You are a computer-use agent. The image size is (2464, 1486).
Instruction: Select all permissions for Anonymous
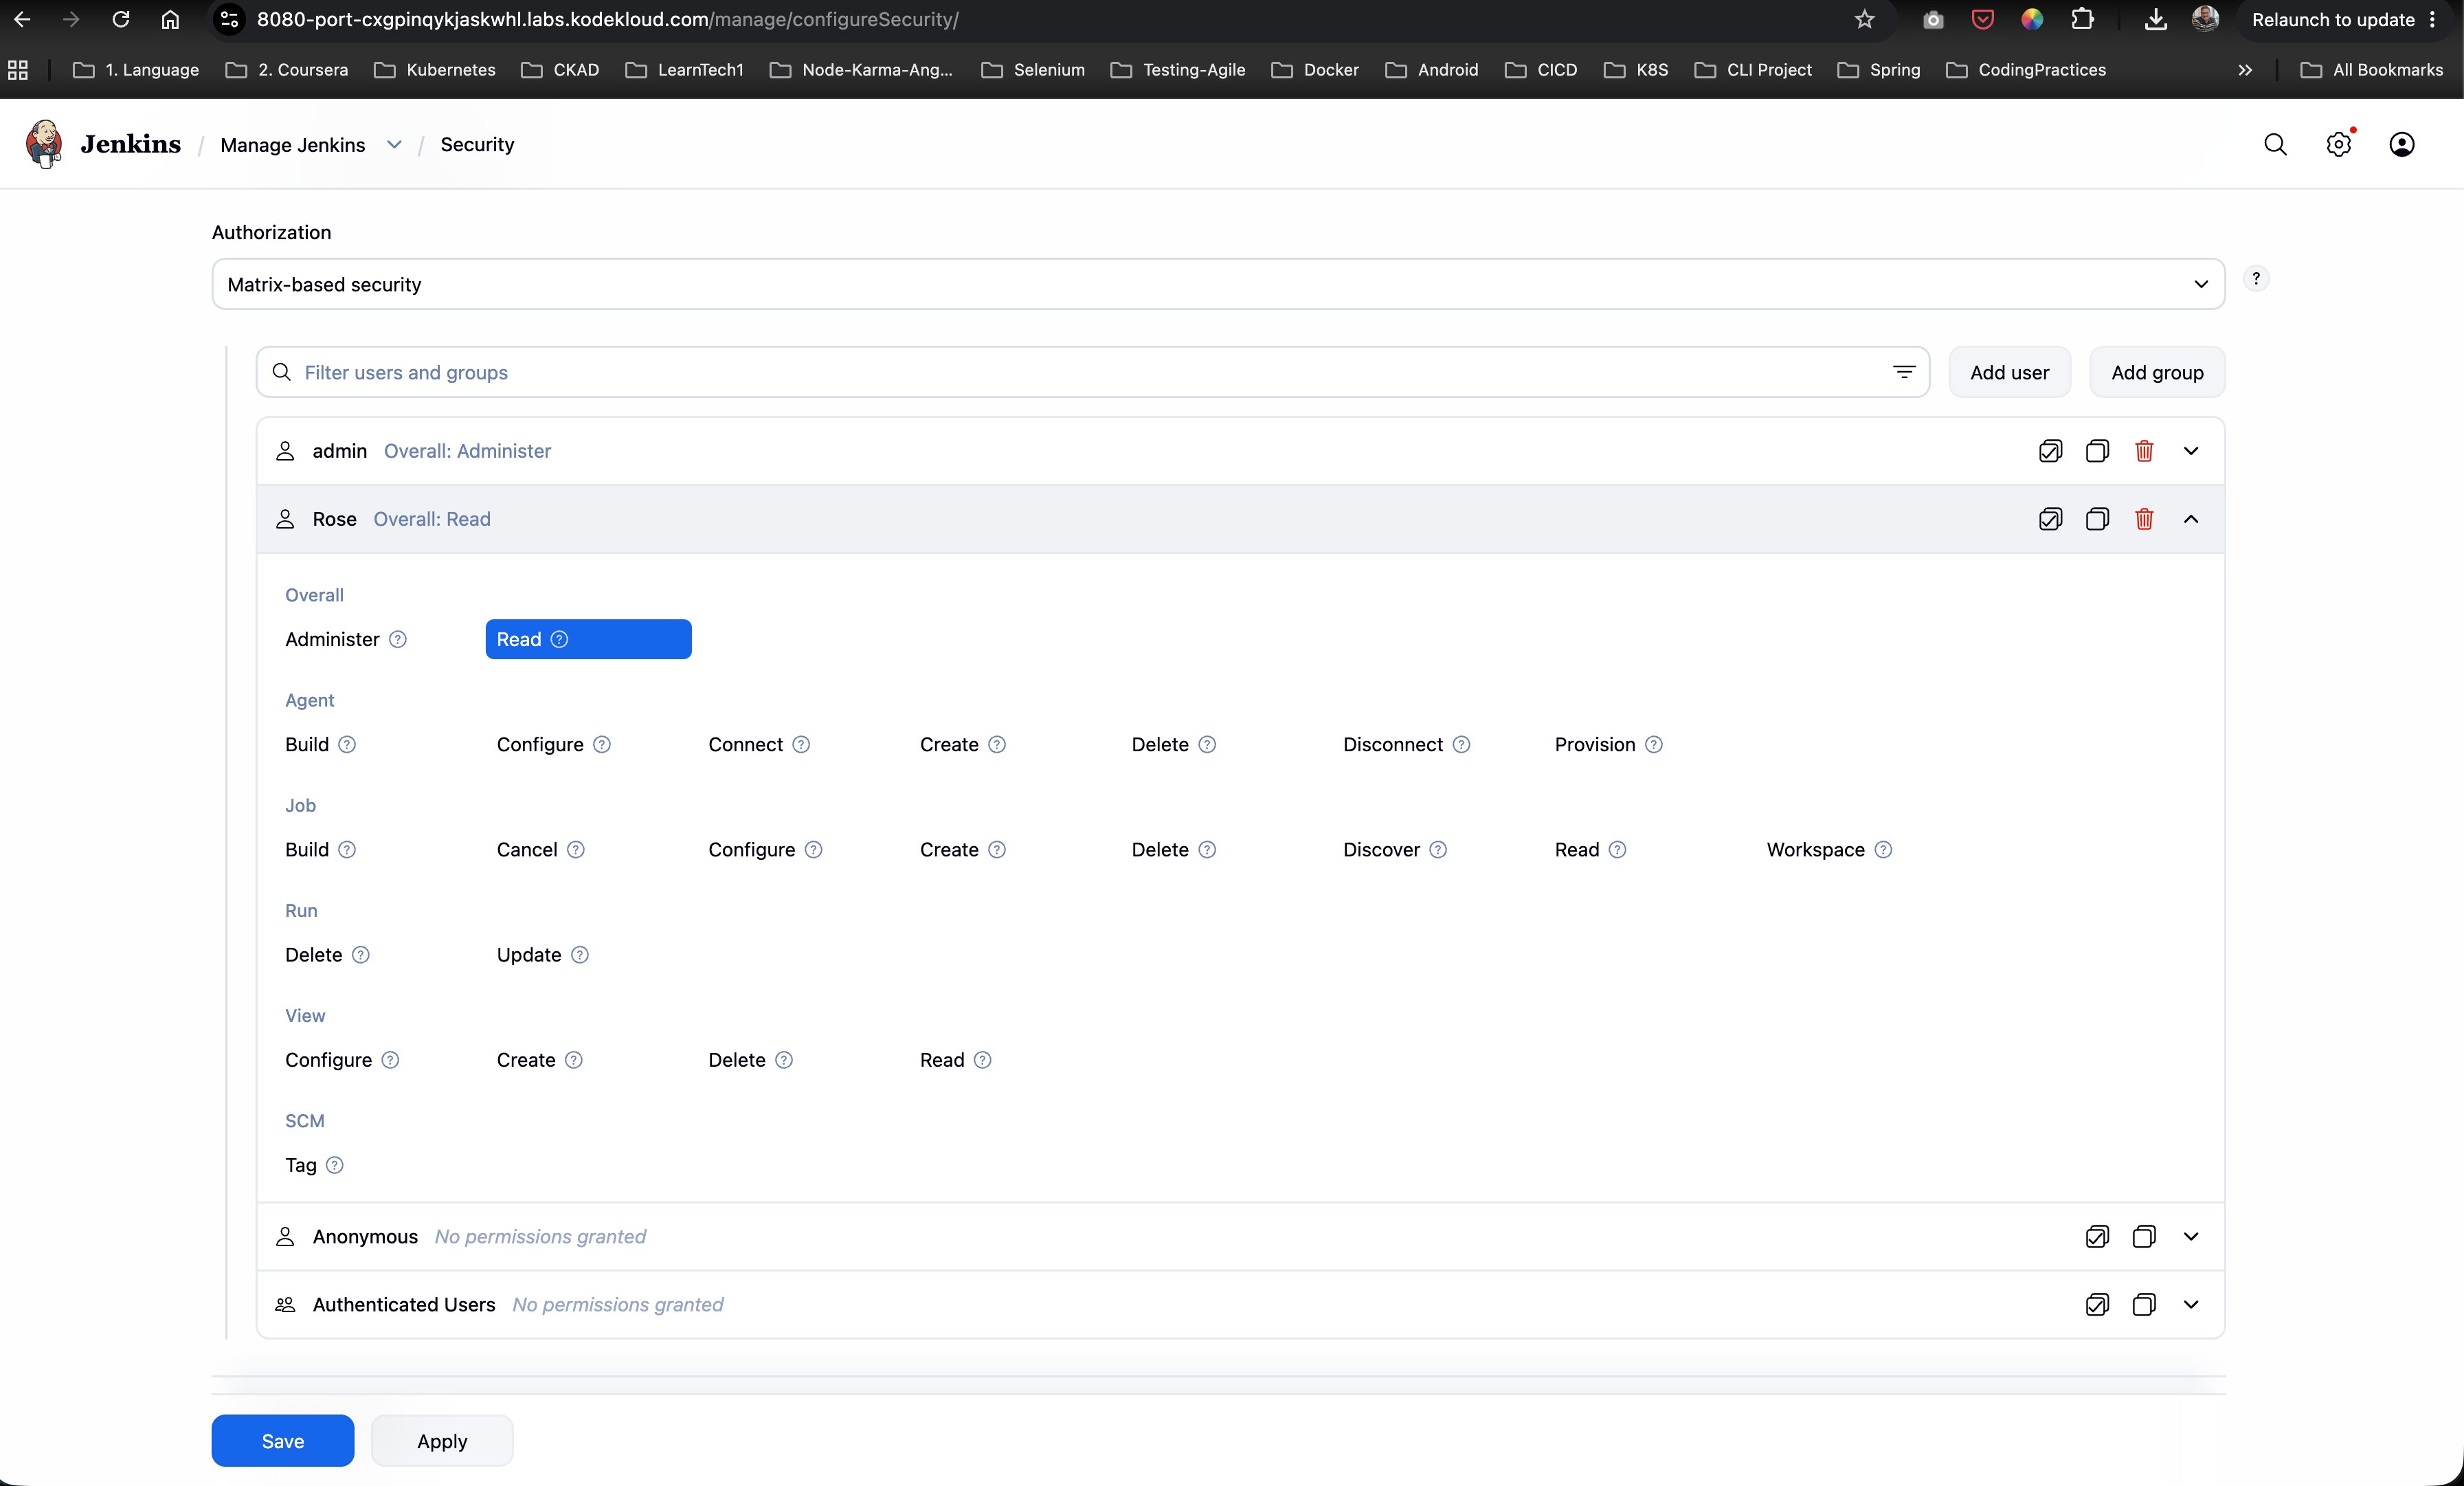pyautogui.click(x=2097, y=1237)
